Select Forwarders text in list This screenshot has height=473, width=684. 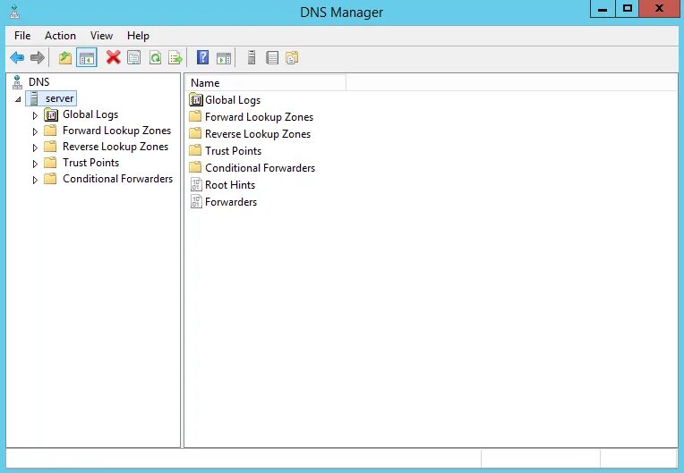pos(231,202)
